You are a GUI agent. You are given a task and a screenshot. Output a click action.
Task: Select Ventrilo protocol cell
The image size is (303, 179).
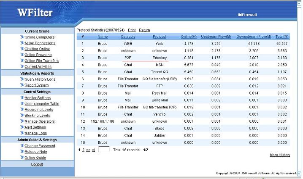(160, 114)
